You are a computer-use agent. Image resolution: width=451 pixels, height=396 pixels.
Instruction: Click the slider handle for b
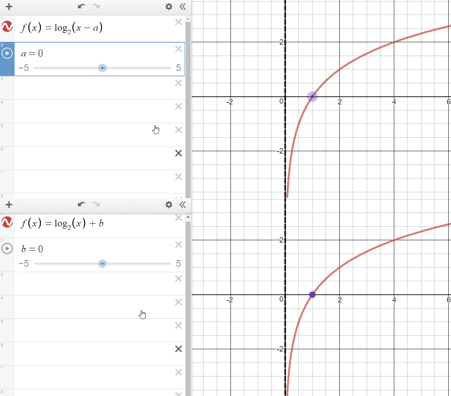102,264
